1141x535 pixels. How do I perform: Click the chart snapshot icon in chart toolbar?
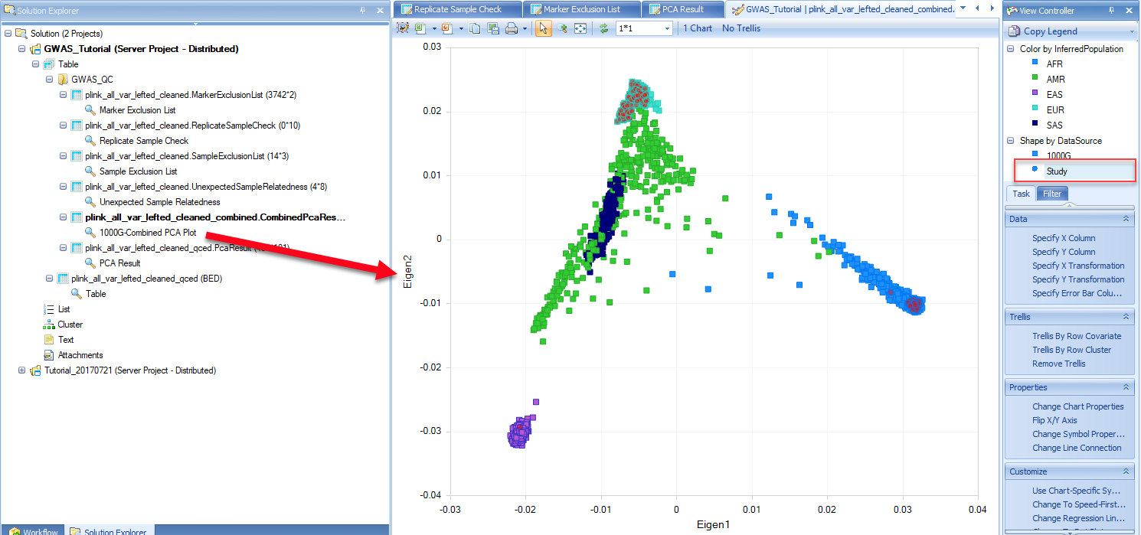pyautogui.click(x=403, y=28)
